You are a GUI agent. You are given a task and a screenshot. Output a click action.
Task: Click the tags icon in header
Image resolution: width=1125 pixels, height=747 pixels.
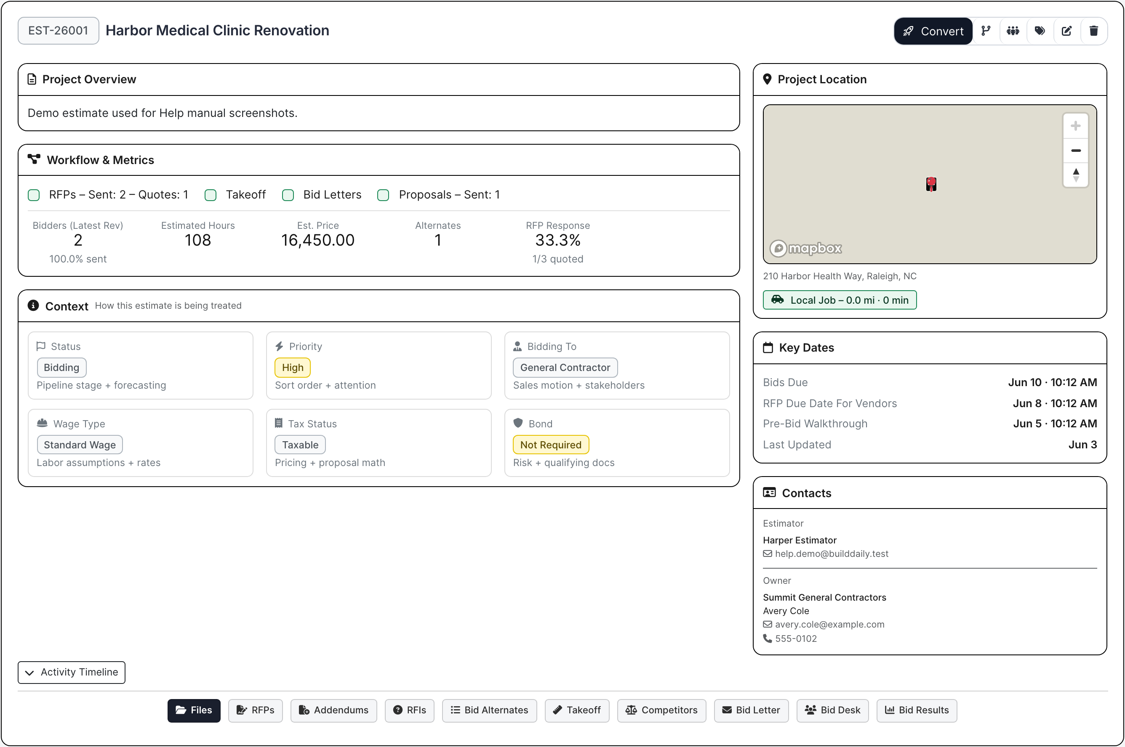1040,31
